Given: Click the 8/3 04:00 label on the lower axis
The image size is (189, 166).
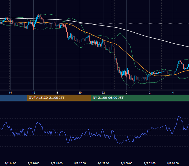Looking at the screenshot, I should [x=173, y=163].
